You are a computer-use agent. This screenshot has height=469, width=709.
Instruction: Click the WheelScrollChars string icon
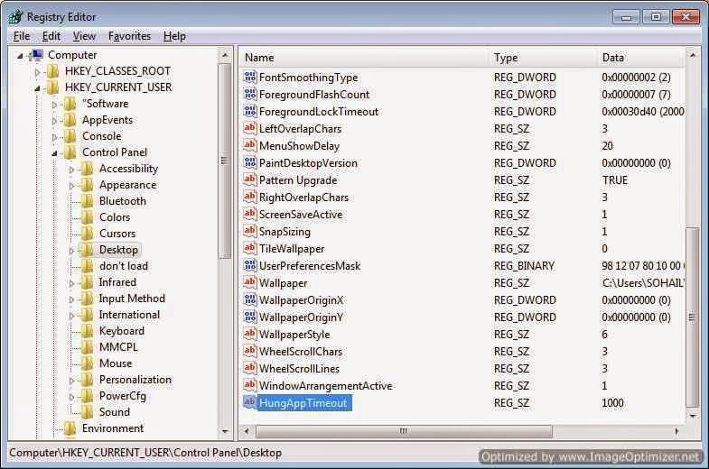(x=249, y=352)
